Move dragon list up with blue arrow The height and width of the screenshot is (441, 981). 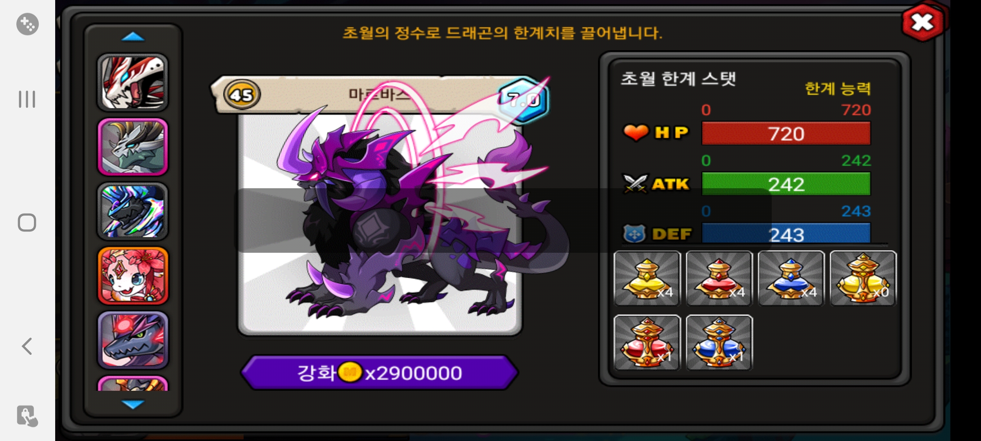coord(133,37)
